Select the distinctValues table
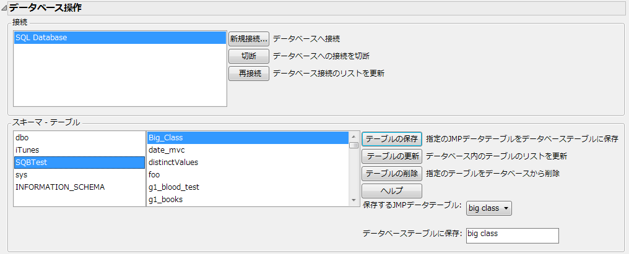The width and height of the screenshot is (629, 254). pos(248,163)
